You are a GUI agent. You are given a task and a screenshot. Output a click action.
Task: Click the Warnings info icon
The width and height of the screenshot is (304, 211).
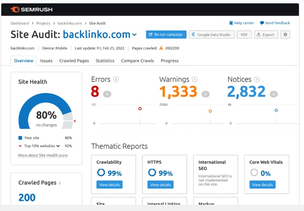coord(195,79)
